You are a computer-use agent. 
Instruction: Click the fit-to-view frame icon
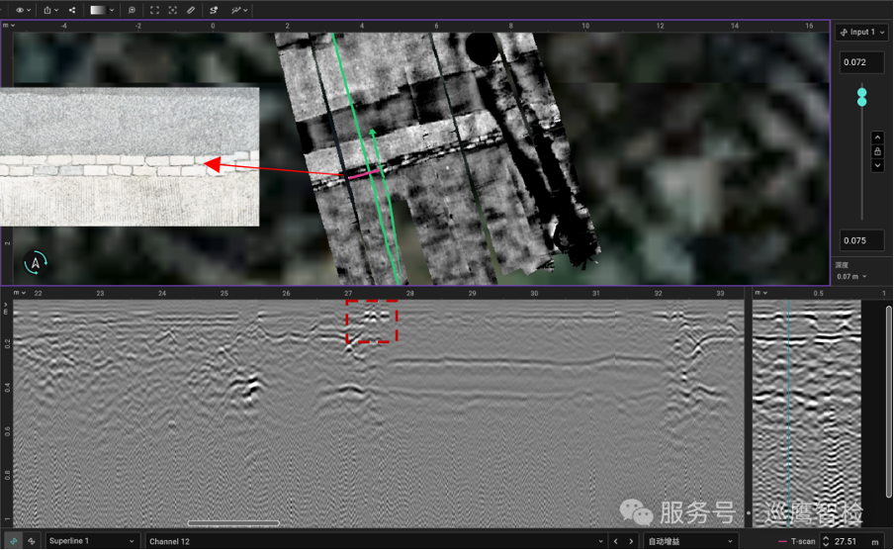click(155, 10)
